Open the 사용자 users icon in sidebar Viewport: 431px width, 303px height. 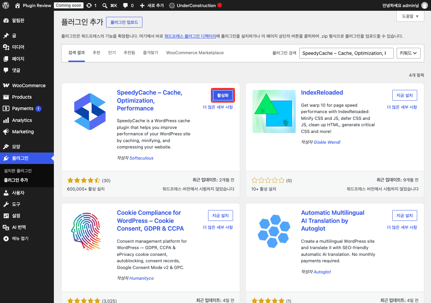(x=6, y=193)
